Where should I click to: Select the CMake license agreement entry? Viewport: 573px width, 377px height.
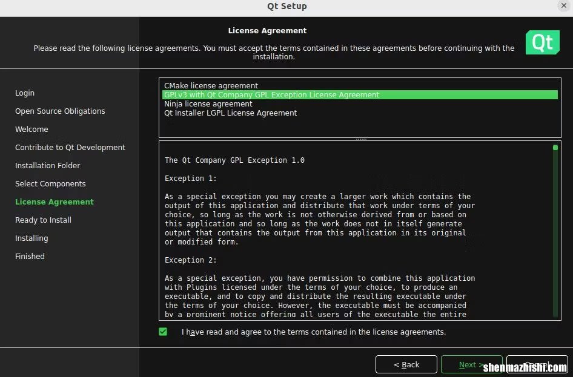(211, 85)
